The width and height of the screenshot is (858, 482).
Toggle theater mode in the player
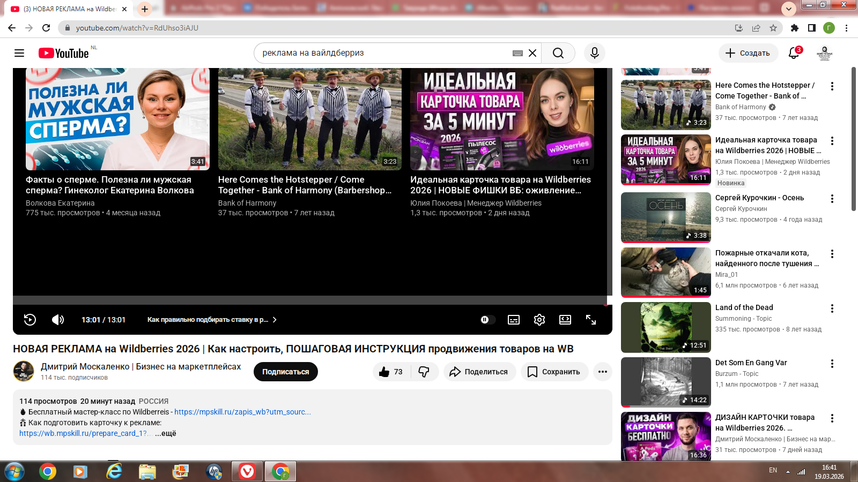coord(565,320)
